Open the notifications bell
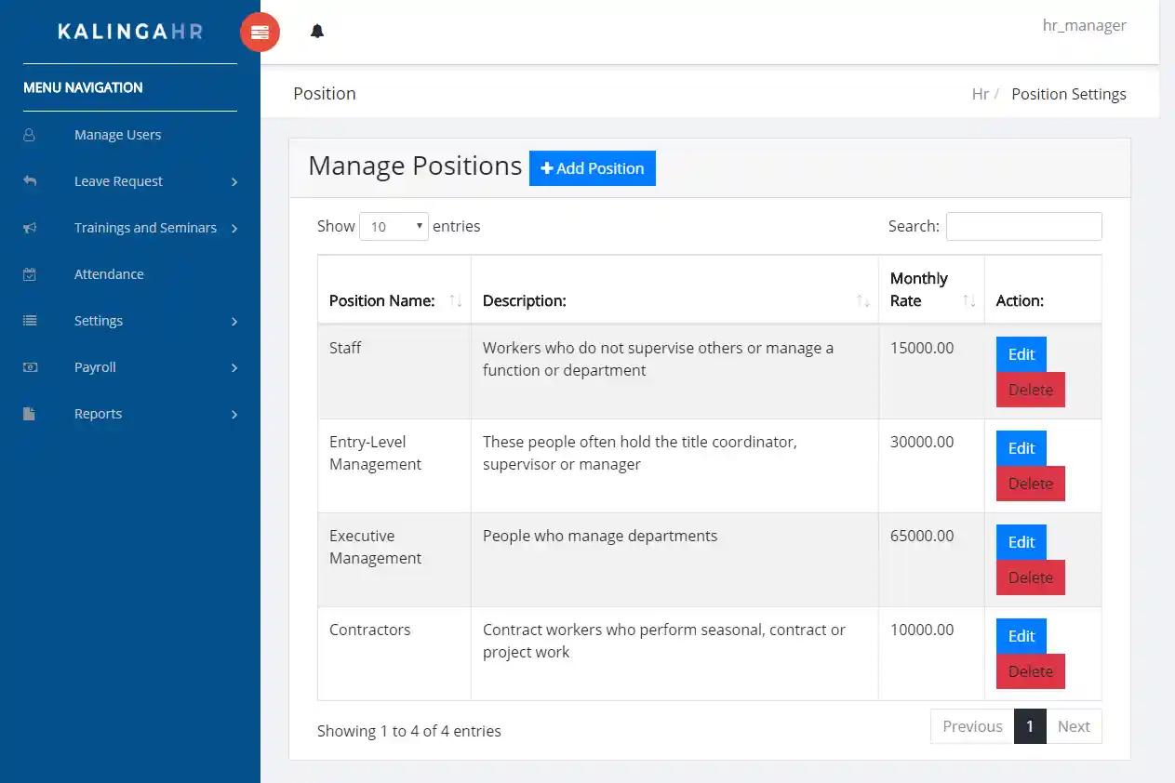Image resolution: width=1175 pixels, height=783 pixels. point(317,32)
